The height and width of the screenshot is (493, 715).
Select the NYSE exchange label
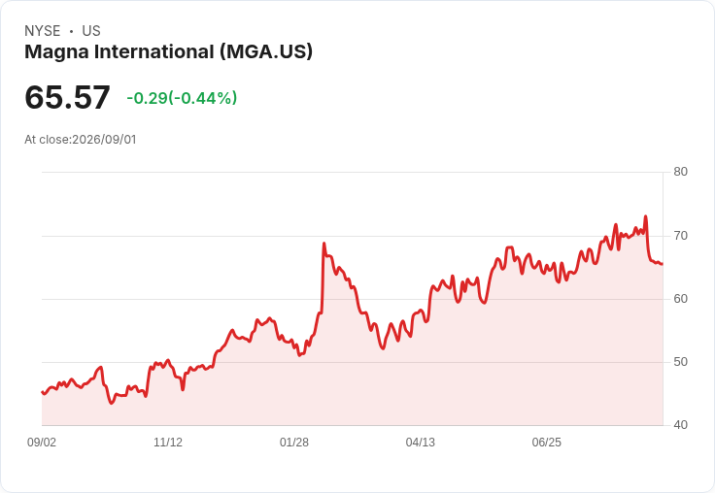(43, 31)
